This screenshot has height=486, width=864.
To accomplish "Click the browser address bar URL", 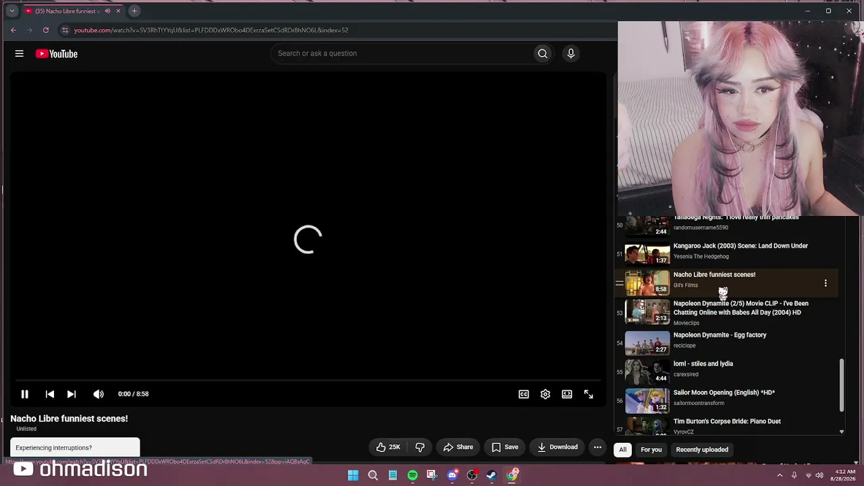I will tap(211, 30).
